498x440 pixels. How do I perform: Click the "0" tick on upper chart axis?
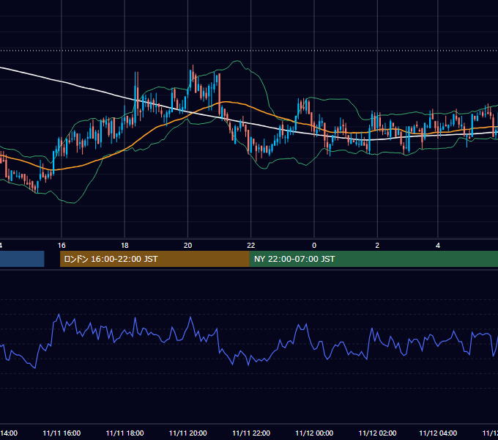314,246
